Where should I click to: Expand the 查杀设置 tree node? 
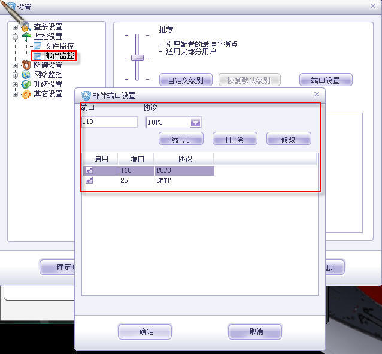[15, 27]
